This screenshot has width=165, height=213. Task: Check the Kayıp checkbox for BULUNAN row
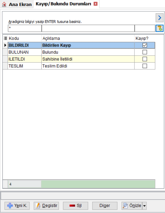(145, 52)
